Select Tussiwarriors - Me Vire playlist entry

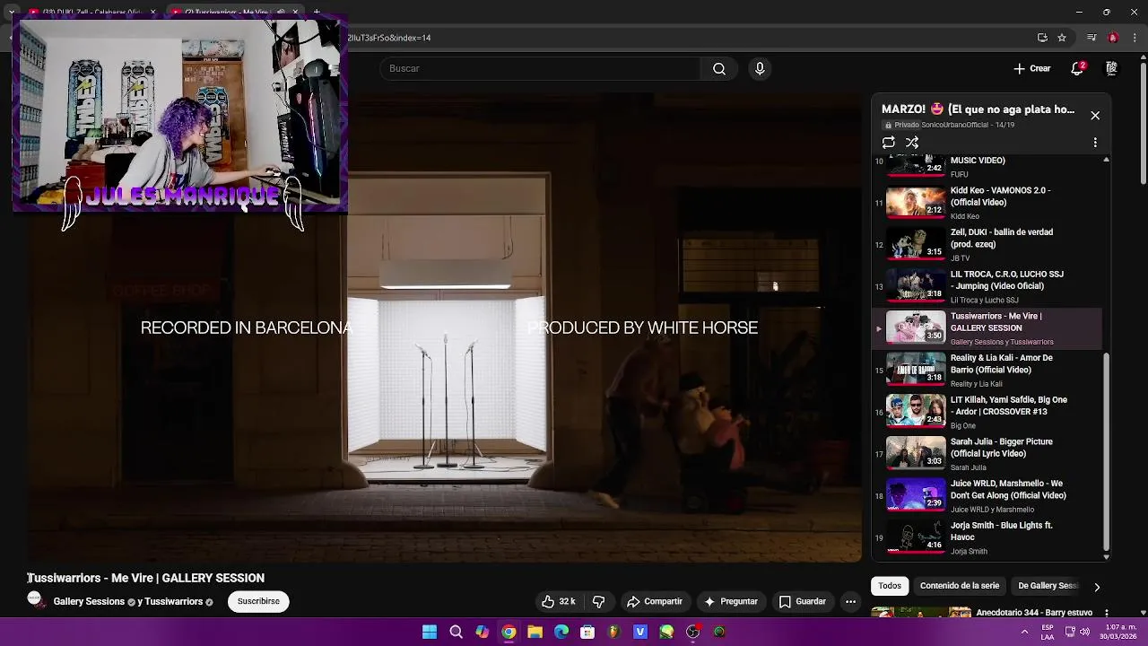pyautogui.click(x=987, y=328)
